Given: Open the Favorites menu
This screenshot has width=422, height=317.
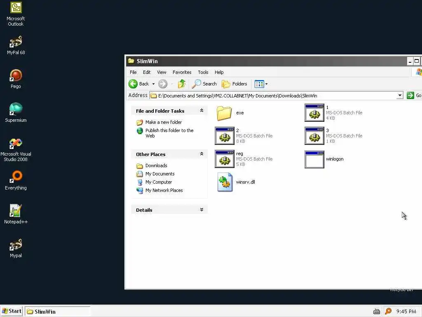Looking at the screenshot, I should (182, 72).
